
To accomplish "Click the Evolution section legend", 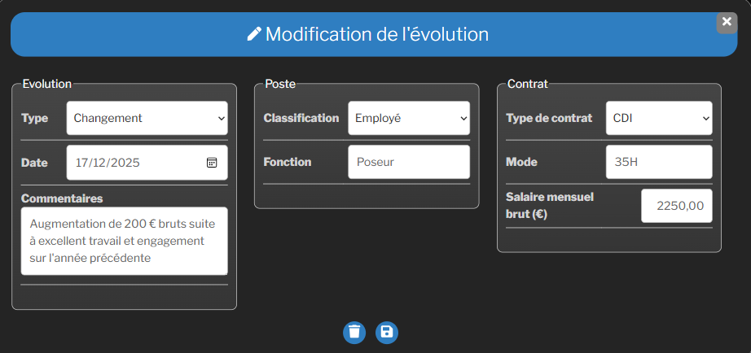I will point(47,83).
